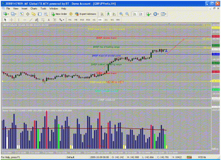221x160 pixels.
Task: Open the Insert menu
Action: (24, 8)
